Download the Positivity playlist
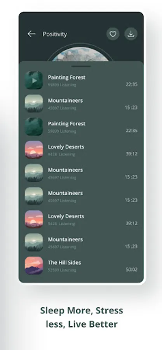 pos(131,34)
